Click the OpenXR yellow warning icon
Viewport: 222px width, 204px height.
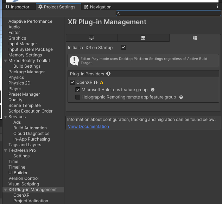[102, 82]
